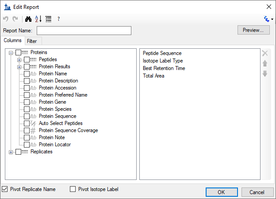Expand the Replicates tree node
Image resolution: width=276 pixels, height=199 pixels.
click(x=11, y=152)
